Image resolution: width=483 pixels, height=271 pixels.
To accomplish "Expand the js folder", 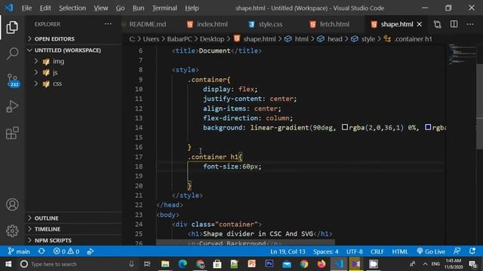I will click(x=55, y=72).
